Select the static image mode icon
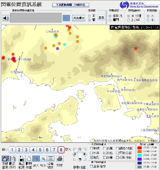160x170 pixels. [5, 159]
